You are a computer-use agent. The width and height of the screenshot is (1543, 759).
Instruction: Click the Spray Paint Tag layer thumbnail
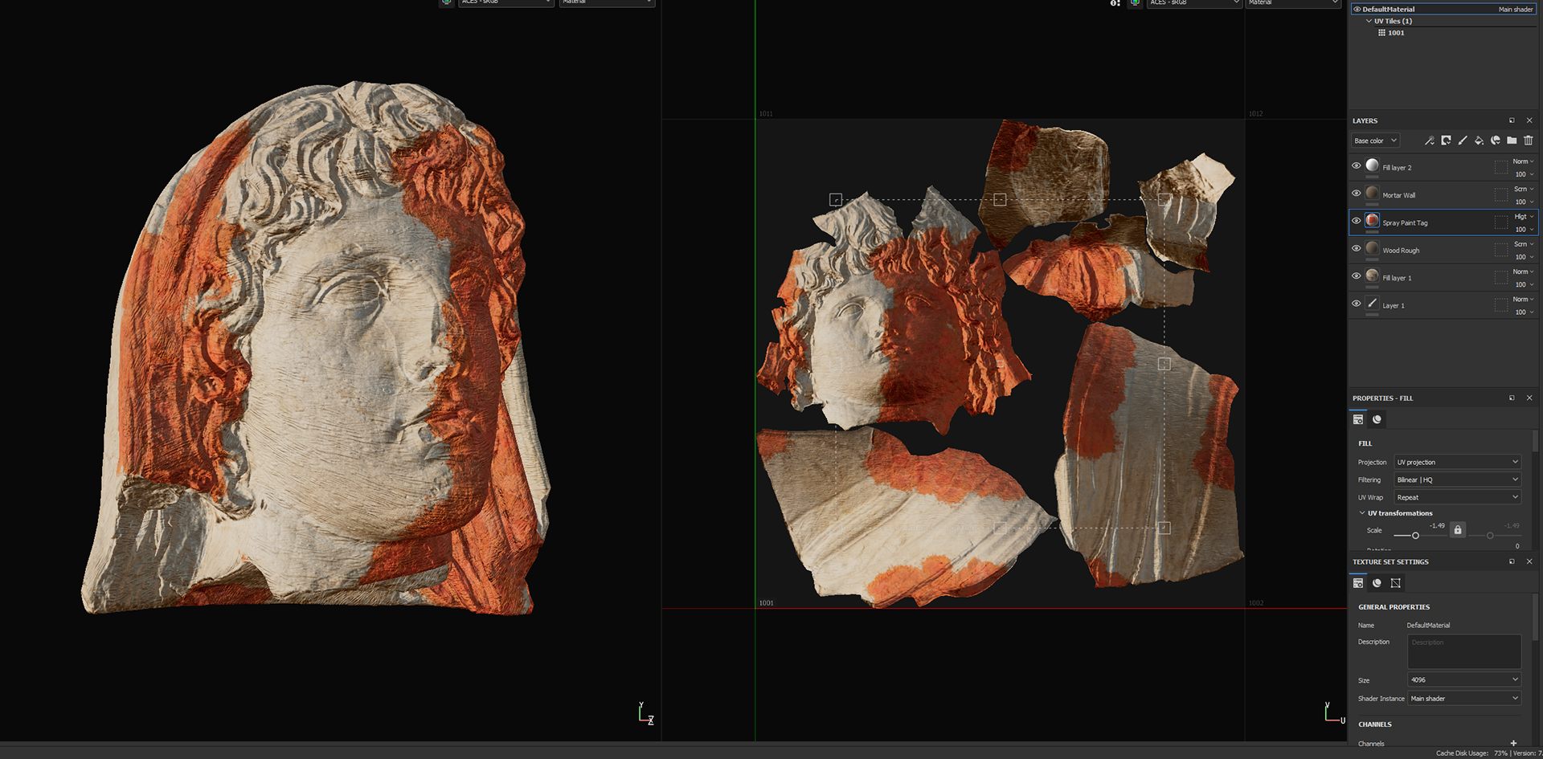pos(1373,220)
